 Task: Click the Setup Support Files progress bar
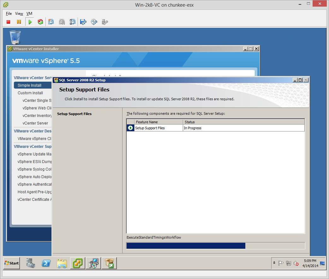pyautogui.click(x=215, y=246)
